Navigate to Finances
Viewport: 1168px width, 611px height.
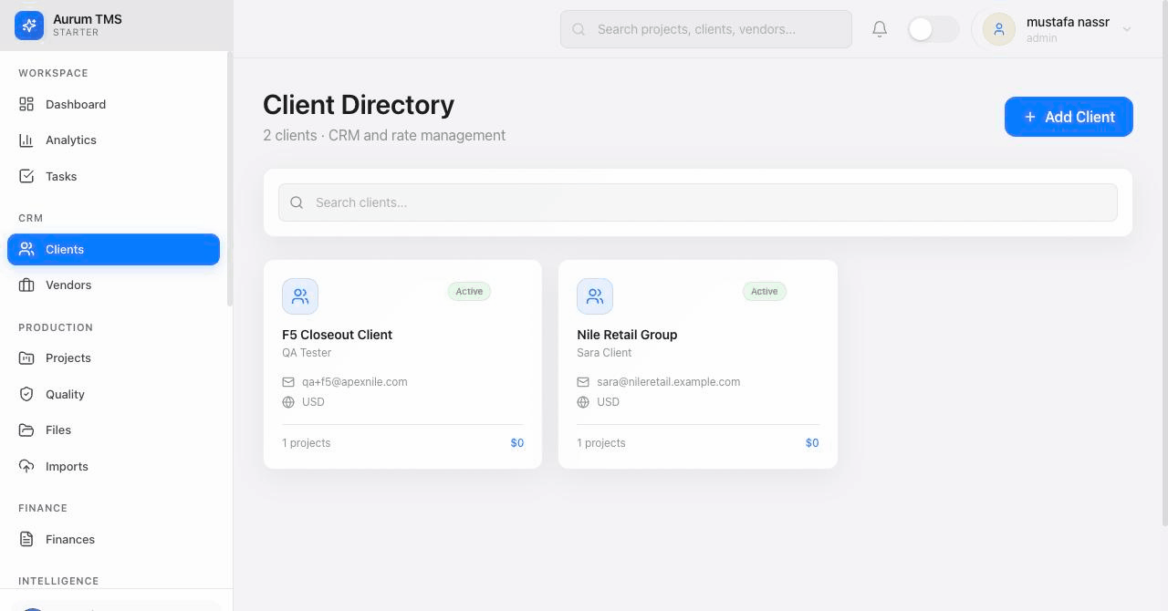tap(113, 539)
